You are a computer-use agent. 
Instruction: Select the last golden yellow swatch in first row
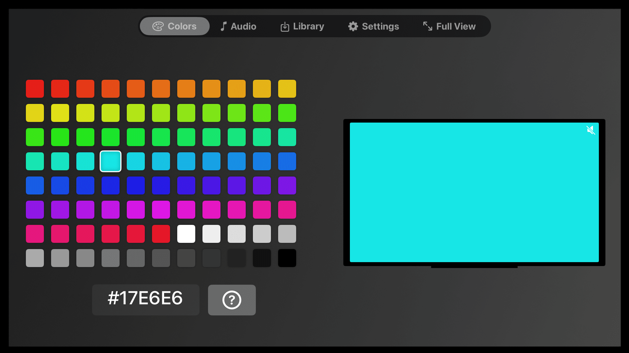[287, 89]
